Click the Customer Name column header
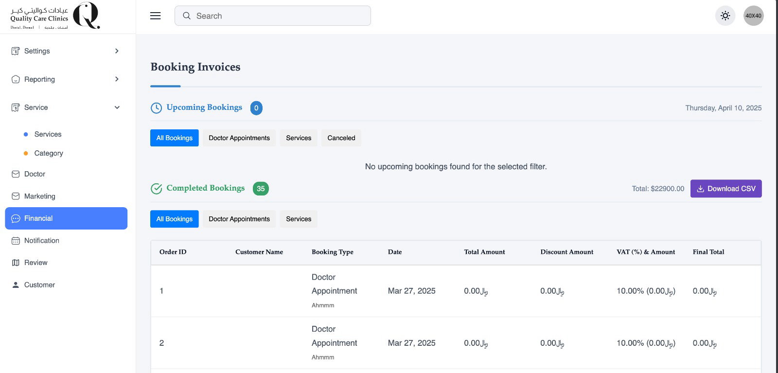Image resolution: width=778 pixels, height=373 pixels. pos(259,252)
